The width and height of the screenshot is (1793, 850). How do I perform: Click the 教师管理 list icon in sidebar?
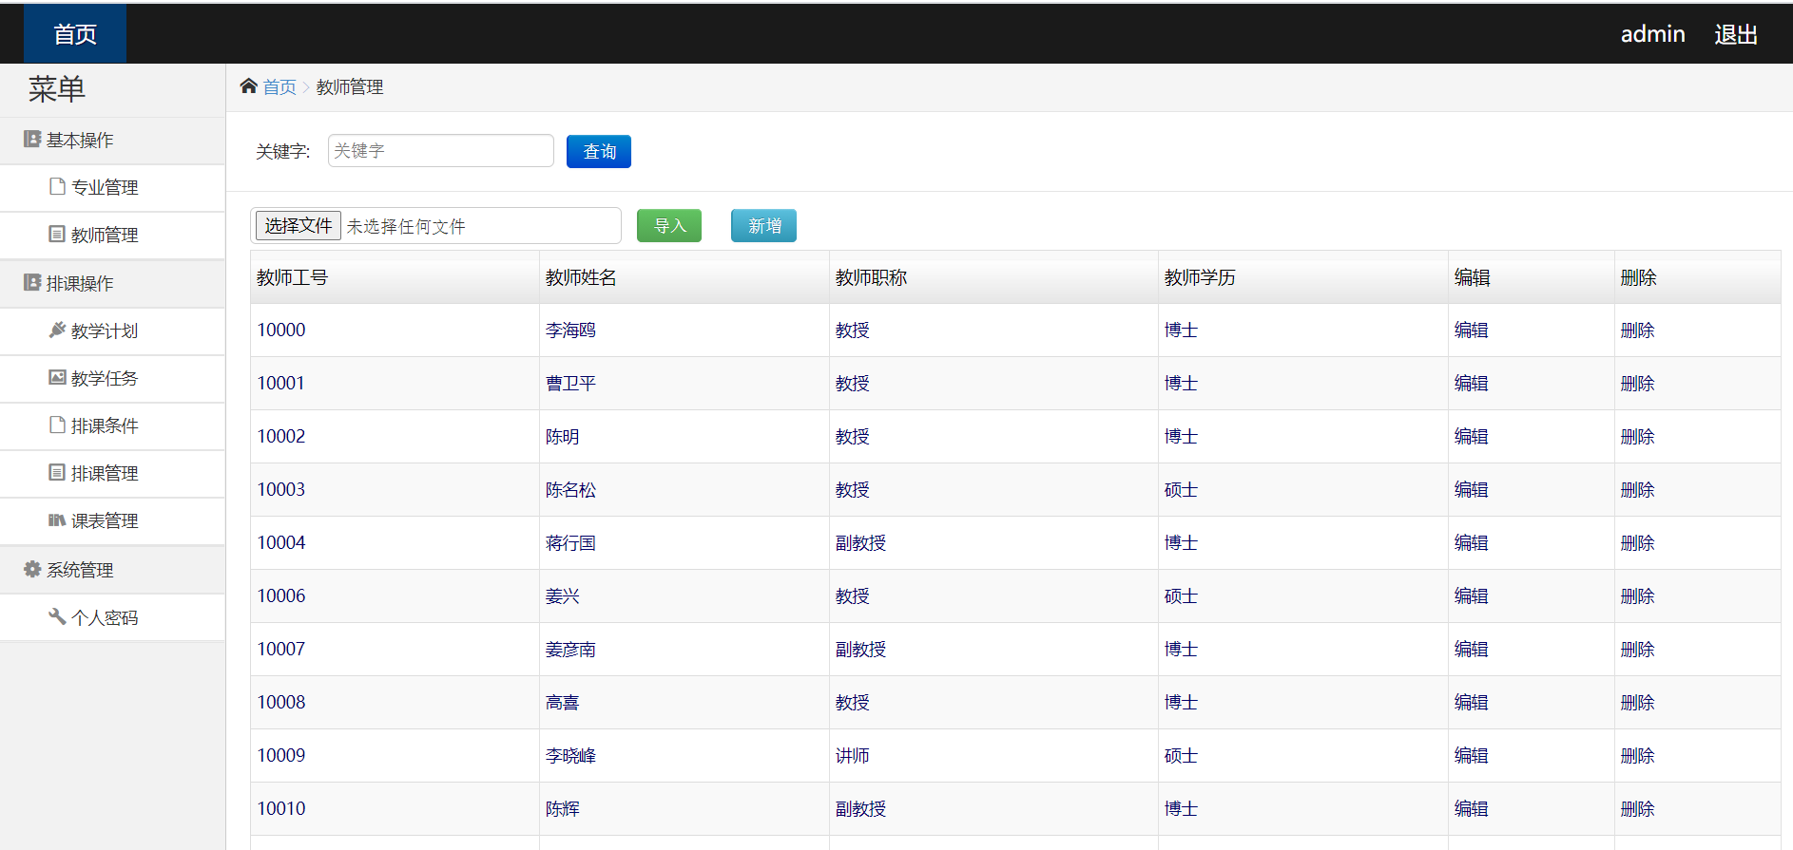tap(57, 234)
